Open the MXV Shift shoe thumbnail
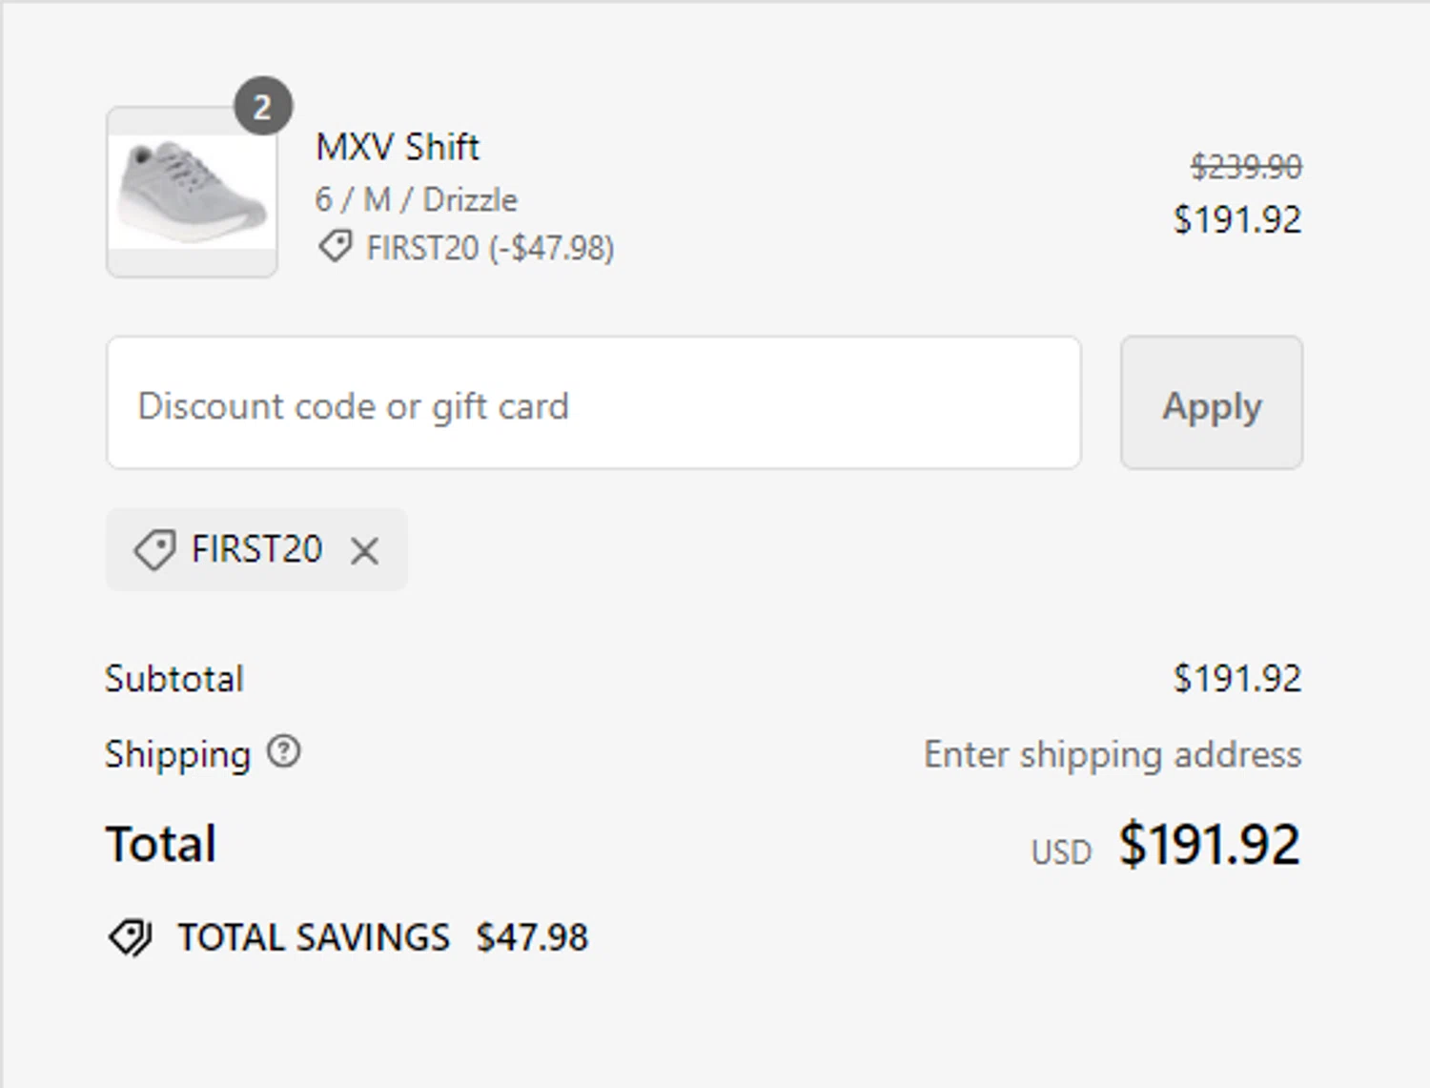The image size is (1430, 1088). click(x=193, y=193)
